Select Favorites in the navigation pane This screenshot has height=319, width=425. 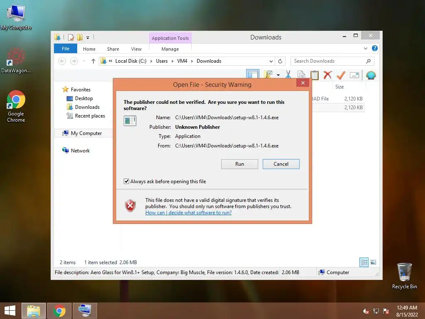coord(81,90)
